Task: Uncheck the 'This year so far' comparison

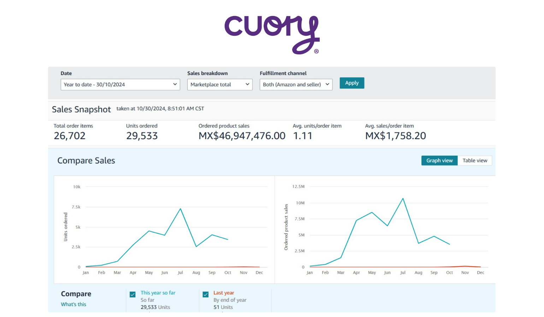Action: point(132,294)
